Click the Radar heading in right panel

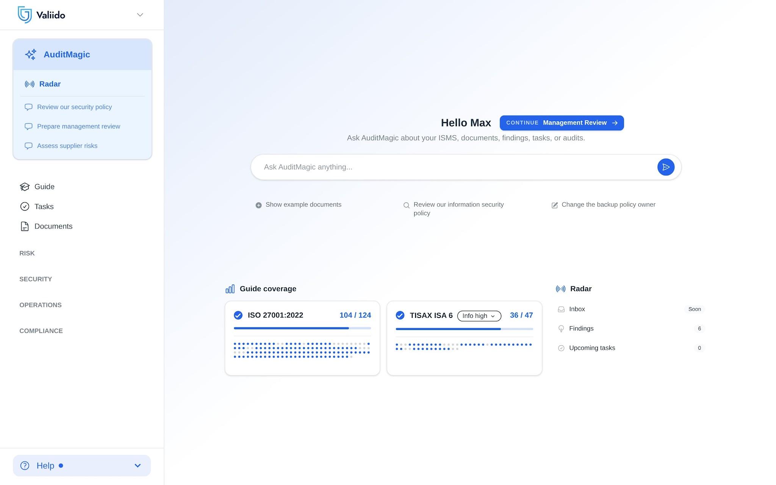coord(581,289)
